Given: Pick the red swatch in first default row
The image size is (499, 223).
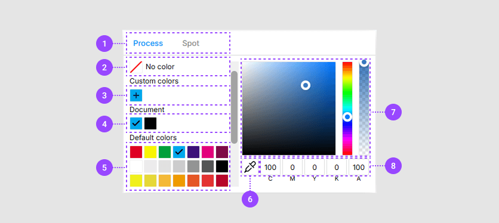Looking at the screenshot, I should tap(136, 152).
